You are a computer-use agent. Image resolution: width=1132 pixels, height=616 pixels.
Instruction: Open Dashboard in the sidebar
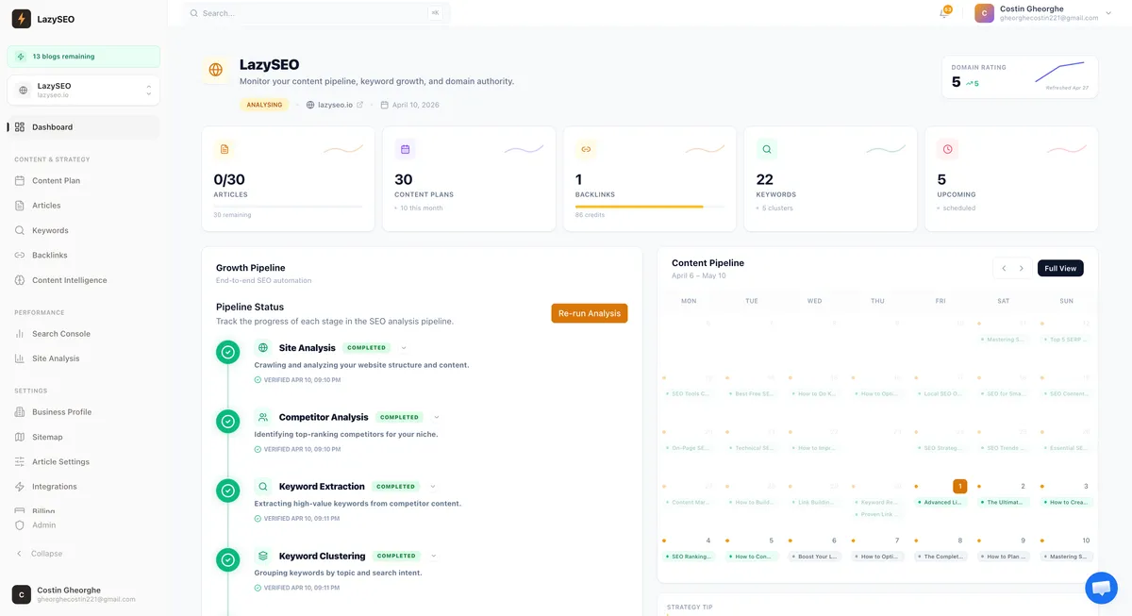pos(83,127)
